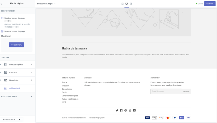The image size is (217, 123).
Task: Click the Twitter icon in footer
Action: pyautogui.click(x=117, y=110)
